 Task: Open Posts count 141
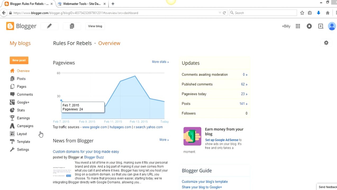tap(243, 104)
